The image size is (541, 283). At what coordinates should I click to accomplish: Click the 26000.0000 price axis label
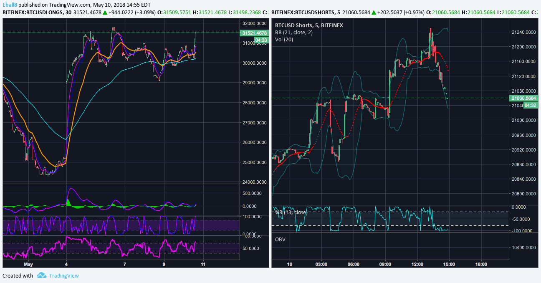tap(254, 142)
